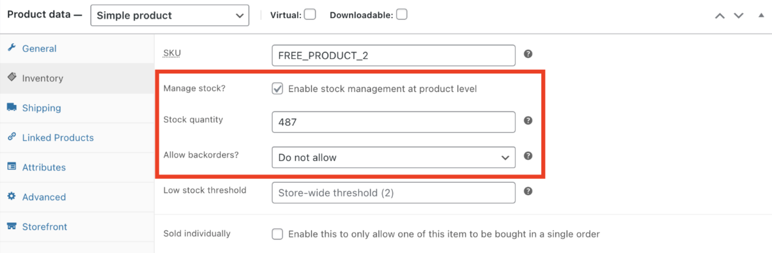Tick the Downloadable checkbox

(401, 15)
